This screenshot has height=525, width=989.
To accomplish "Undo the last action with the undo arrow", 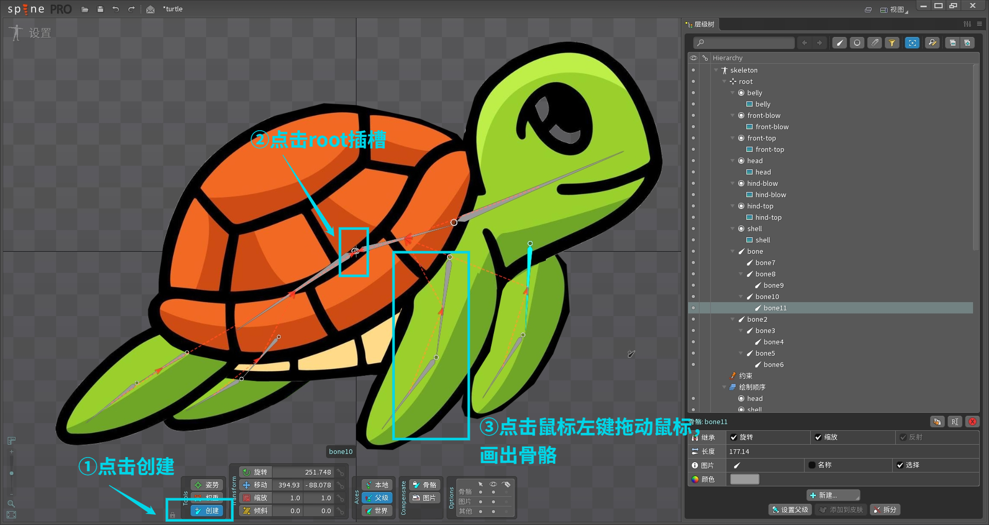I will tap(116, 9).
